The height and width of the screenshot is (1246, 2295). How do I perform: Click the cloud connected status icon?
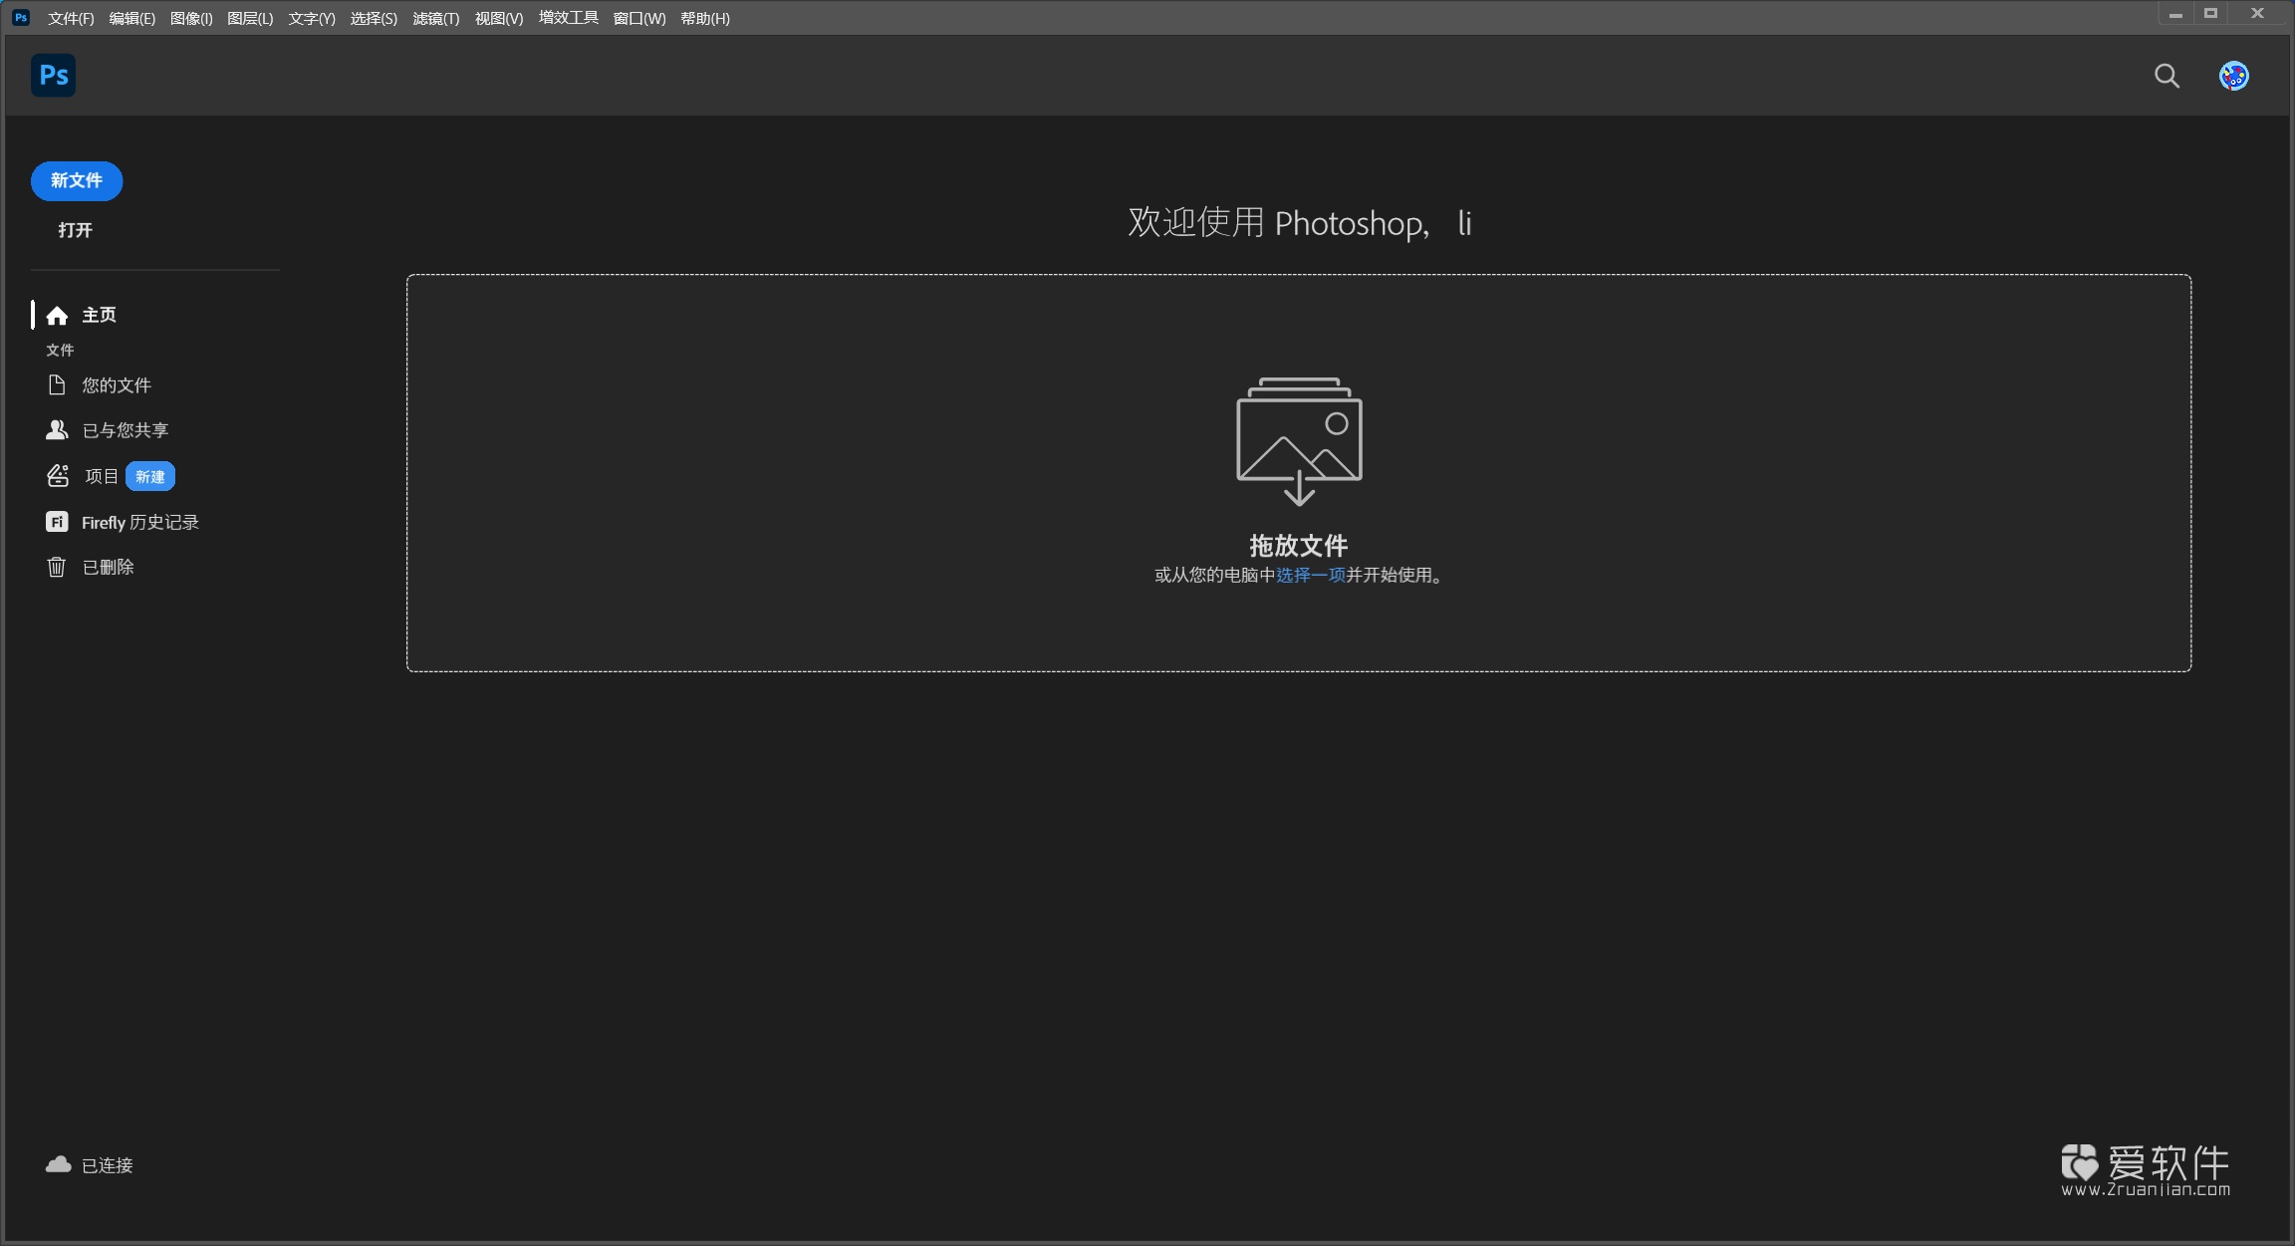59,1164
